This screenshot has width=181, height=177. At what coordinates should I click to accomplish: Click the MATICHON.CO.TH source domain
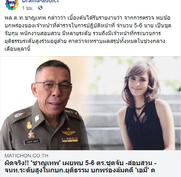pos(27,156)
